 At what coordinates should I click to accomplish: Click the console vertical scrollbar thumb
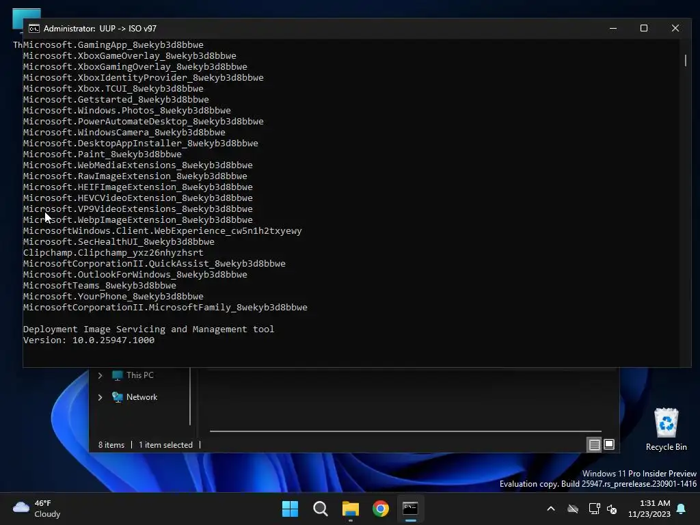(x=685, y=60)
